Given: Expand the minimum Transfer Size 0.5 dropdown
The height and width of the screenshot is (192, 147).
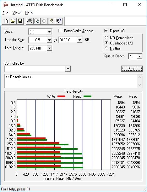Looking at the screenshot, I should tap(49, 40).
